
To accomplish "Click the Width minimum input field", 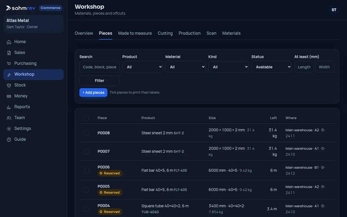I will [325, 67].
